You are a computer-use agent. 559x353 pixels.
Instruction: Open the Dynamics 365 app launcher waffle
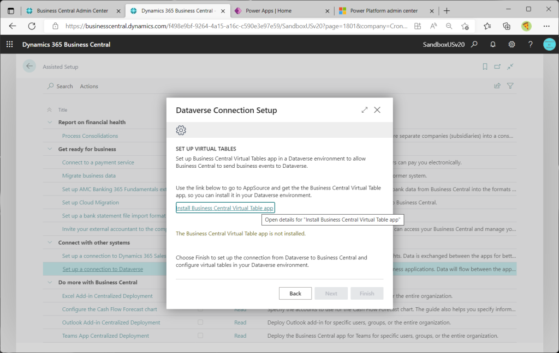tap(10, 44)
